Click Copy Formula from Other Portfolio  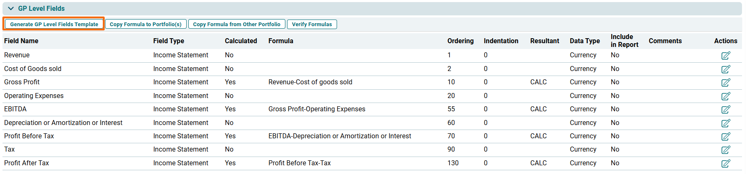pos(237,24)
